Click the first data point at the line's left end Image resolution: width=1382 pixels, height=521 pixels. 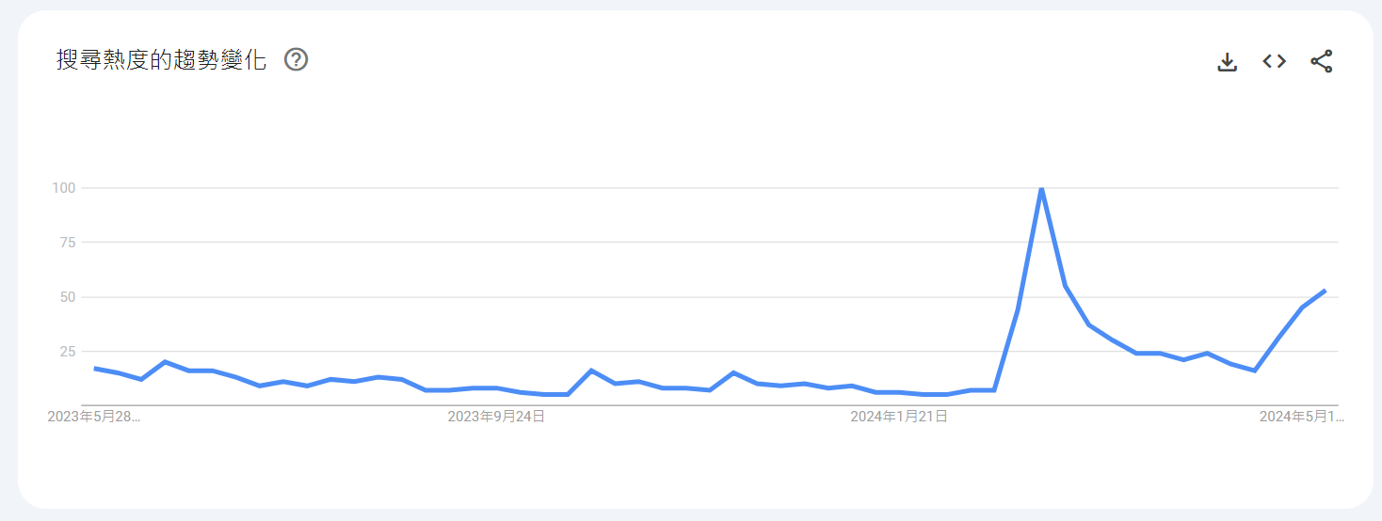click(x=95, y=368)
